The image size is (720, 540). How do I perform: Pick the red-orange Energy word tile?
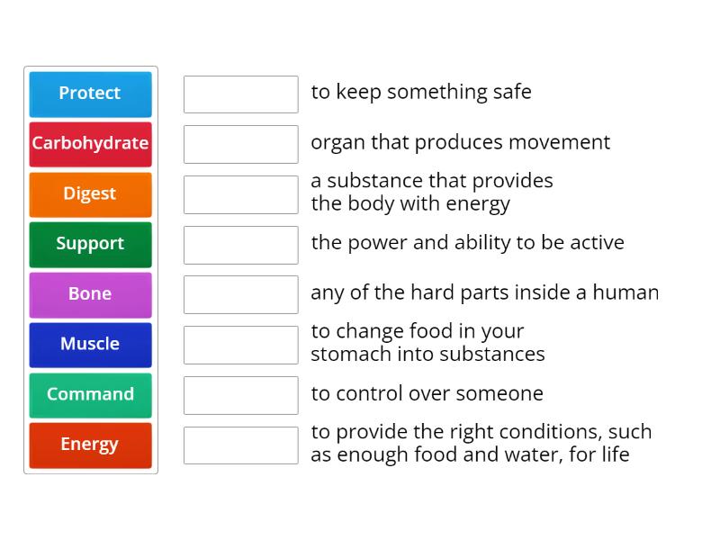point(90,445)
